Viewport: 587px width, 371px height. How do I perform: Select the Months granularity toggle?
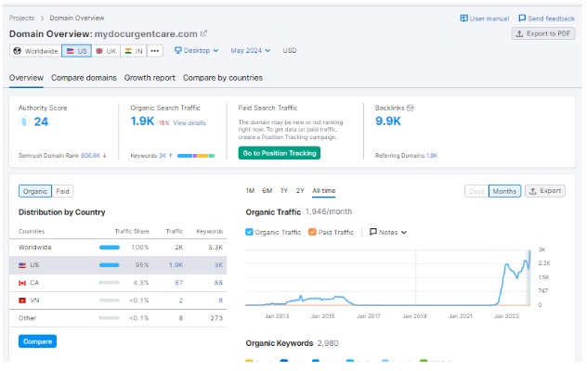pos(504,191)
